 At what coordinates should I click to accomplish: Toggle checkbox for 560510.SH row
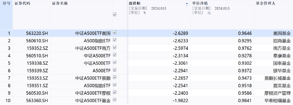click(115, 55)
